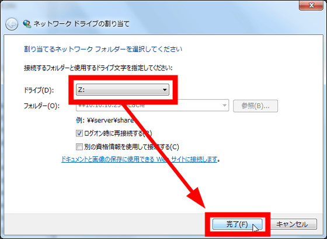The image size is (327, 239).
Task: Toggle ログオン時に再接続する checkbox
Action: pyautogui.click(x=79, y=133)
